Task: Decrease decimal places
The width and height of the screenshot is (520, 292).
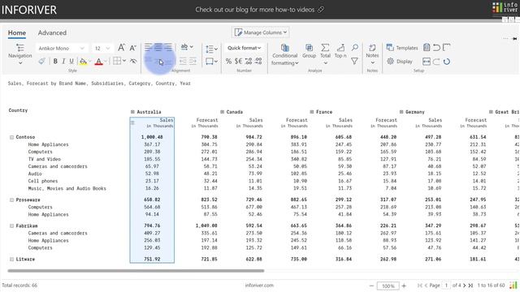Action: [x=258, y=62]
